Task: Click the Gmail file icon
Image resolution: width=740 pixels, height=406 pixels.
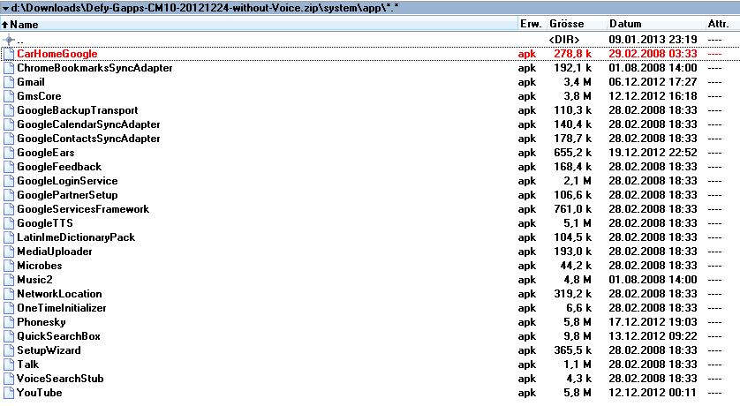Action: click(9, 82)
